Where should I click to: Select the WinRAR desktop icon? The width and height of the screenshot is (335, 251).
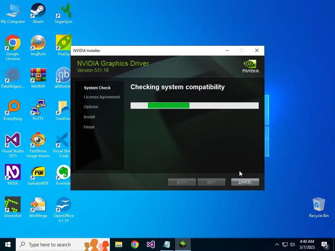click(x=38, y=78)
